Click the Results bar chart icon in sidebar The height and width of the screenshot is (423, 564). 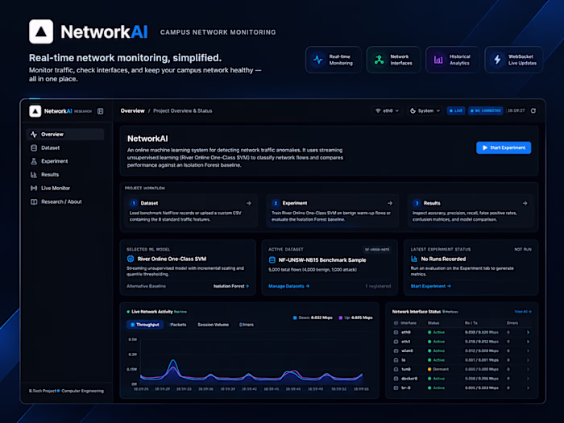point(34,175)
